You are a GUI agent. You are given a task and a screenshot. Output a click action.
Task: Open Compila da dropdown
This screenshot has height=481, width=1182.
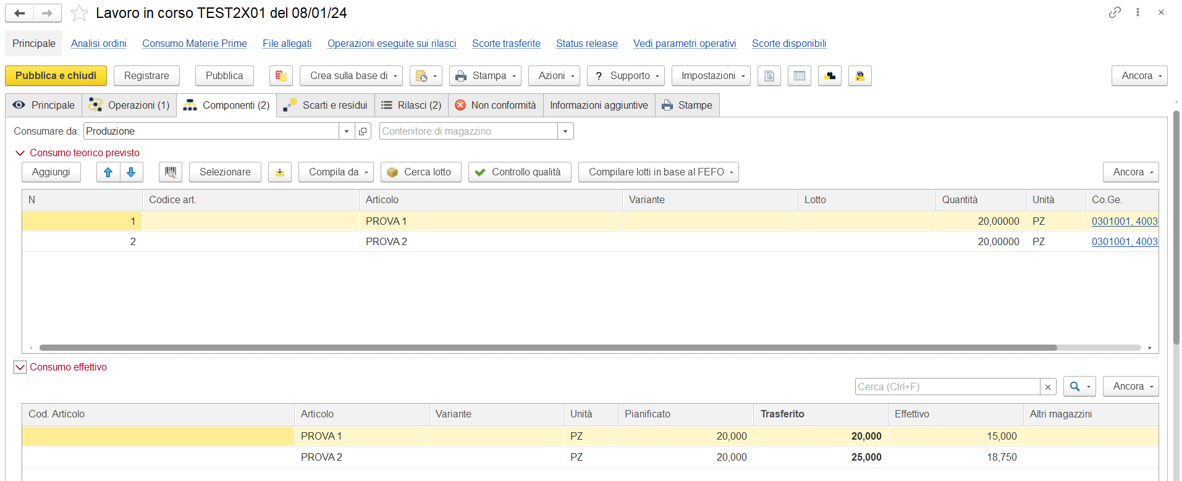(336, 172)
